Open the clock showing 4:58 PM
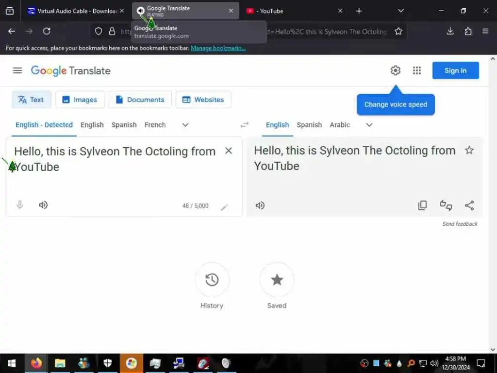The image size is (497, 373). click(456, 363)
